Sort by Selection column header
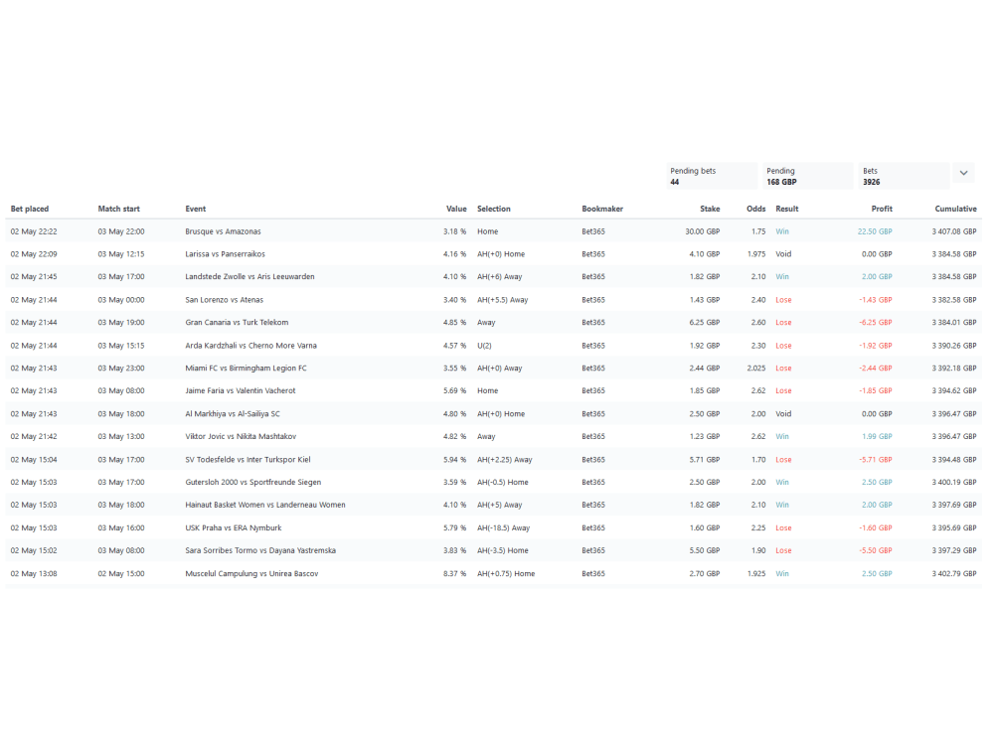 494,209
